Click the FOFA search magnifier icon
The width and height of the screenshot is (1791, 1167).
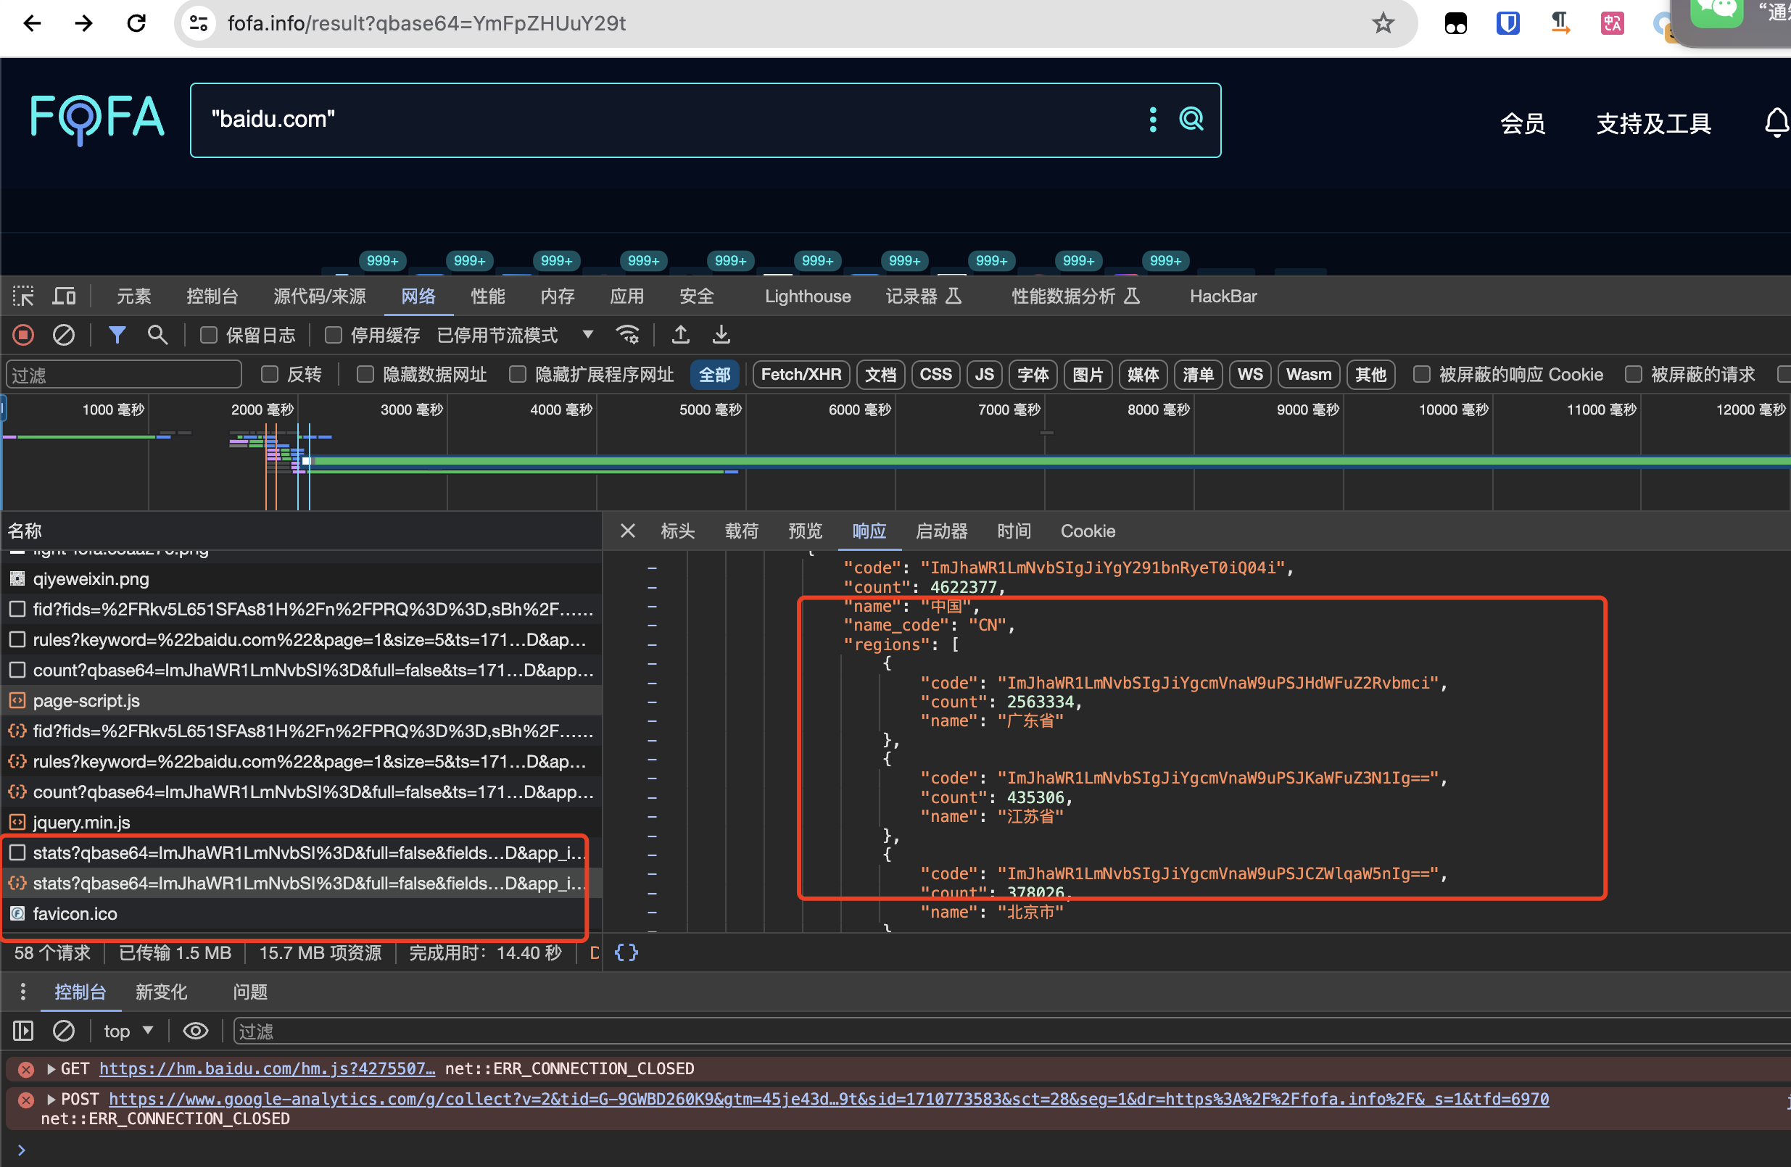click(x=1191, y=119)
